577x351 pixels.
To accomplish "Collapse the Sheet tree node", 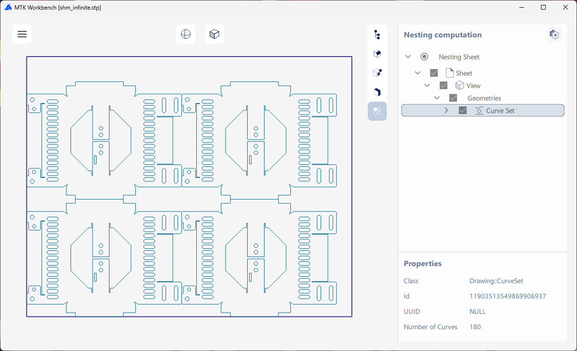I will coord(418,73).
